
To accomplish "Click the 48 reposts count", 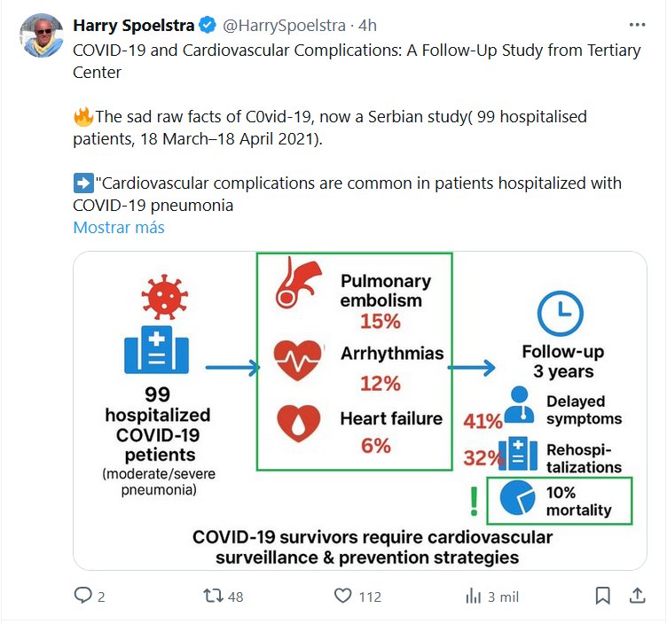I will coord(235,597).
